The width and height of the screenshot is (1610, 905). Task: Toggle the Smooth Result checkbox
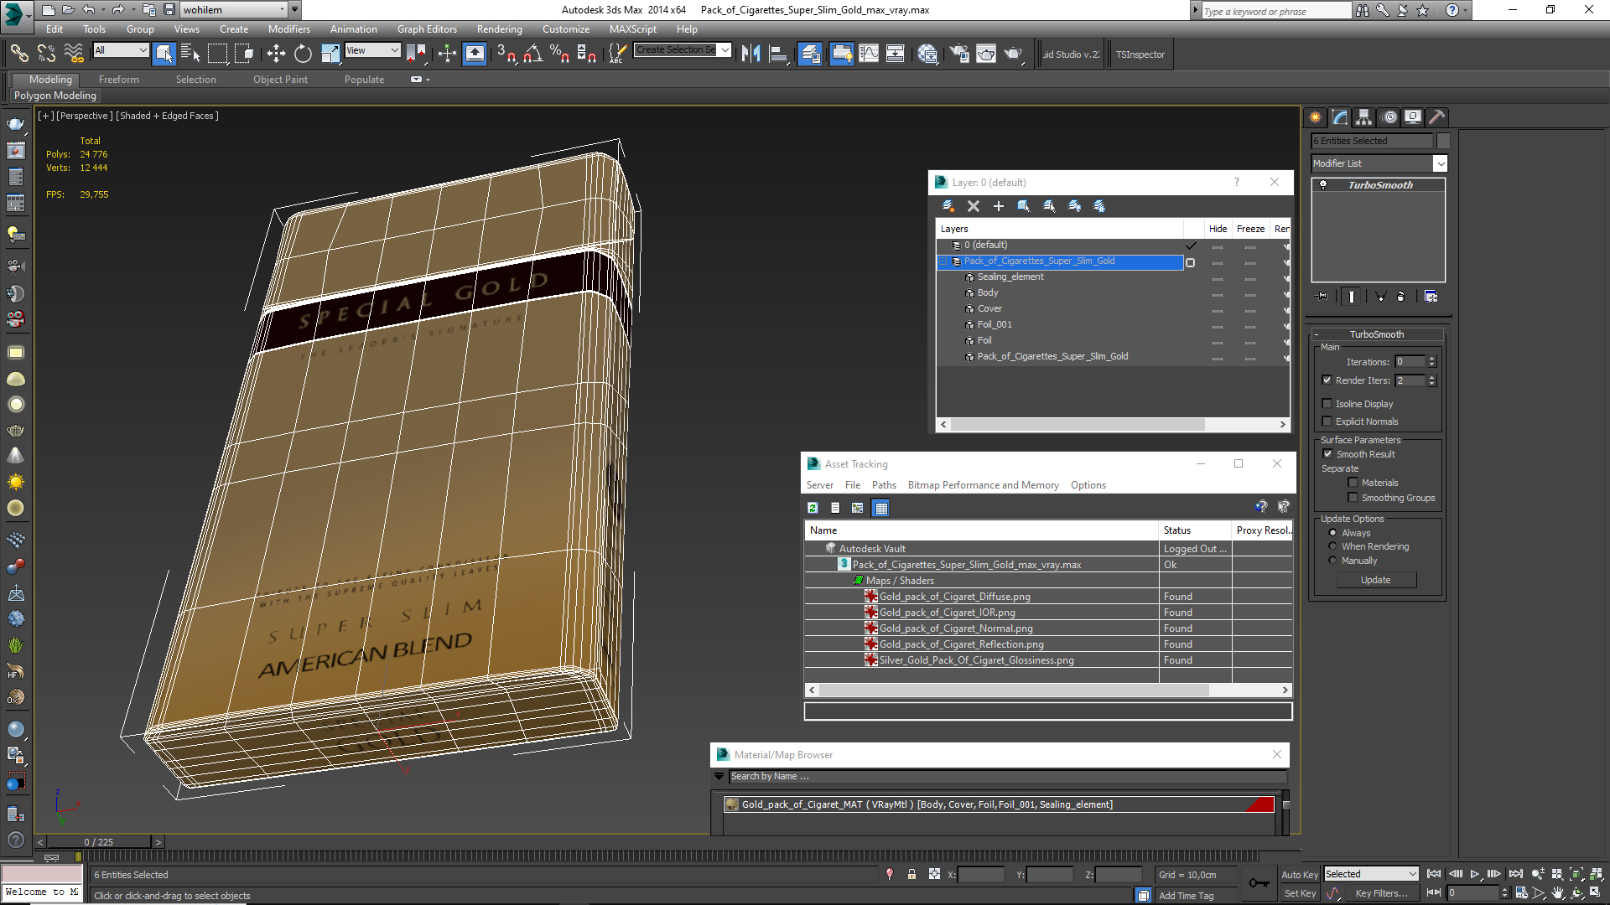(1328, 454)
